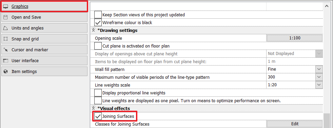Click the Snap and grid icon
Image resolution: width=333 pixels, height=128 pixels.
click(6, 39)
